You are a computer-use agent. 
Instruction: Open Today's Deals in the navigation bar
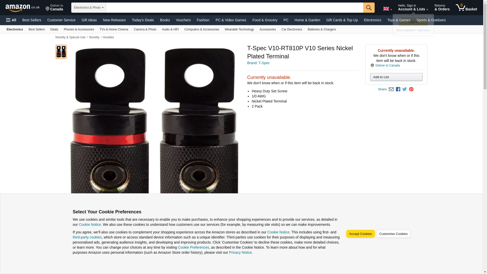click(x=143, y=20)
